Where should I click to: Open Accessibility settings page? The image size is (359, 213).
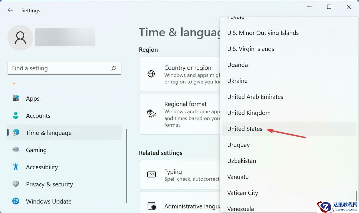(x=64, y=167)
